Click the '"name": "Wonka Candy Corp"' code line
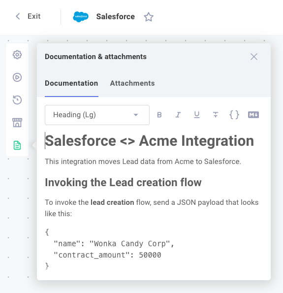The image size is (283, 293). [x=114, y=244]
